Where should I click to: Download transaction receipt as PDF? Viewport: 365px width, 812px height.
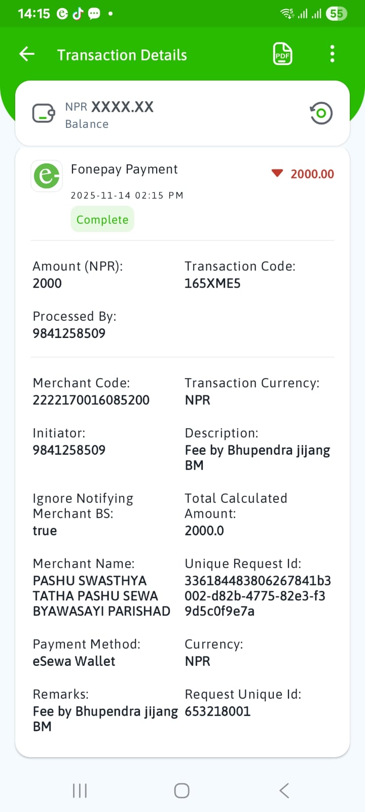pyautogui.click(x=282, y=54)
